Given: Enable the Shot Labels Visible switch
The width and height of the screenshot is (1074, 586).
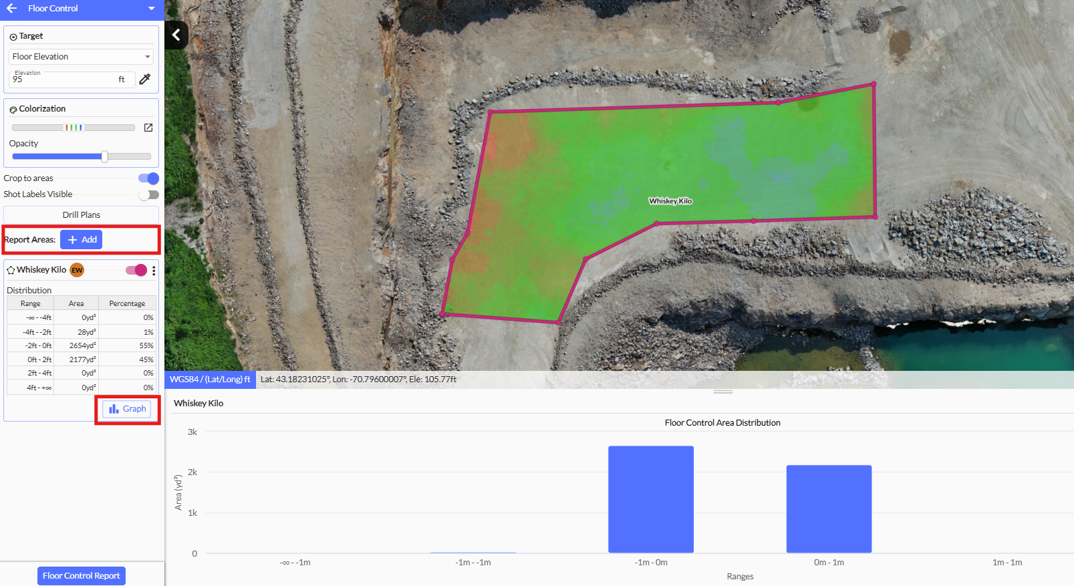Looking at the screenshot, I should pyautogui.click(x=148, y=195).
